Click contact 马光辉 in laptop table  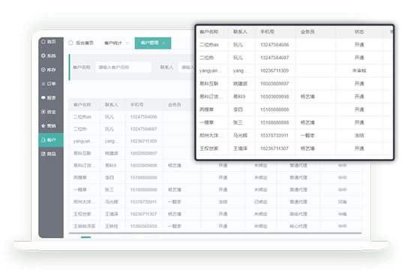[112, 202]
